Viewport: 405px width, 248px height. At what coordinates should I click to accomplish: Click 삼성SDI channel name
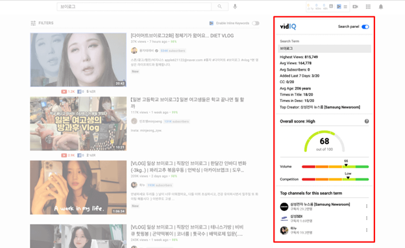tap(296, 216)
